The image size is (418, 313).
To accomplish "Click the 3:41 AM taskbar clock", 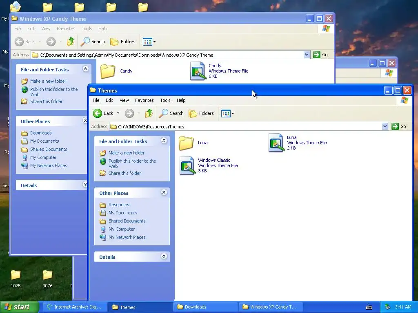I will (403, 307).
